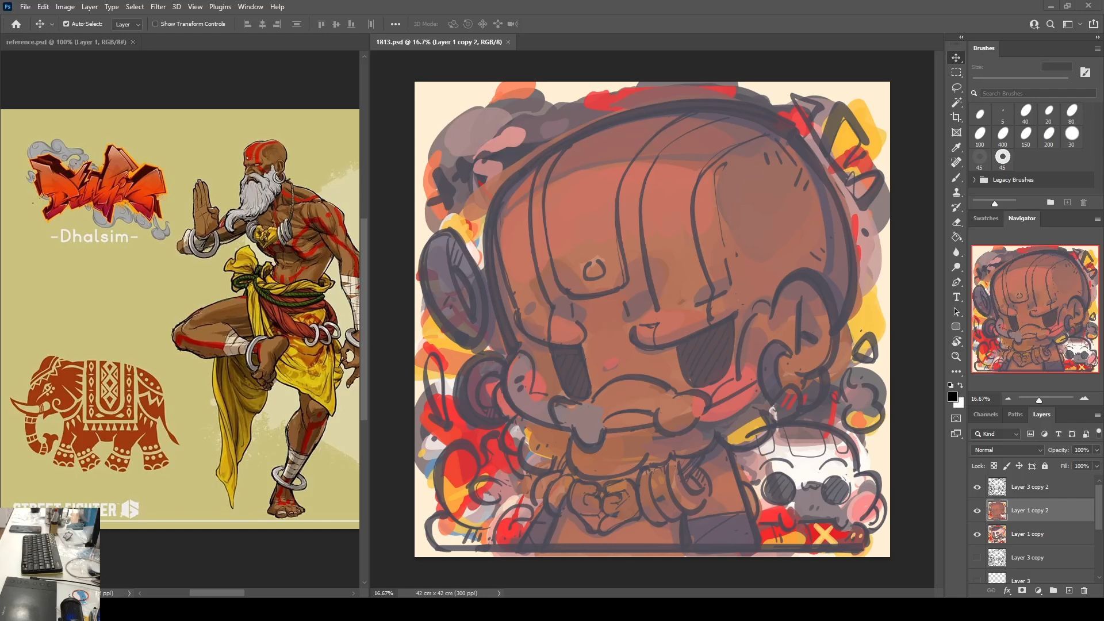Hide Layer 3 copy 2 visibility eye
This screenshot has height=621, width=1104.
click(x=977, y=488)
